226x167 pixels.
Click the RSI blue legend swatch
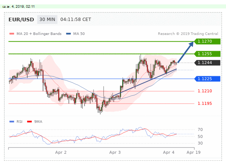click(12, 122)
